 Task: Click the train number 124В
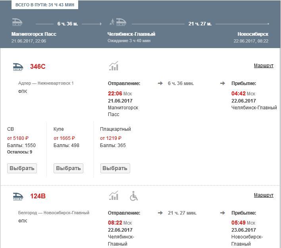click(38, 196)
